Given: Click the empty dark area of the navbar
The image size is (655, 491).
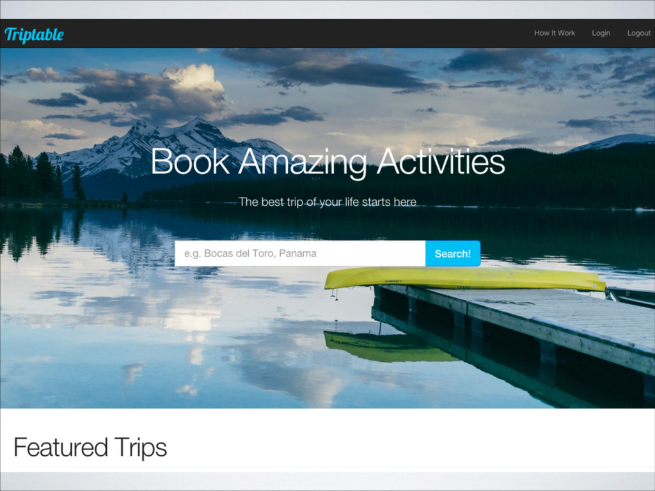Looking at the screenshot, I should (292, 33).
